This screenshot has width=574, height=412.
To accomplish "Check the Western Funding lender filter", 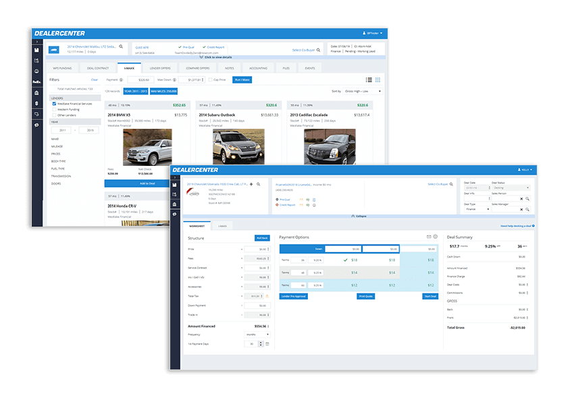I will pyautogui.click(x=54, y=109).
